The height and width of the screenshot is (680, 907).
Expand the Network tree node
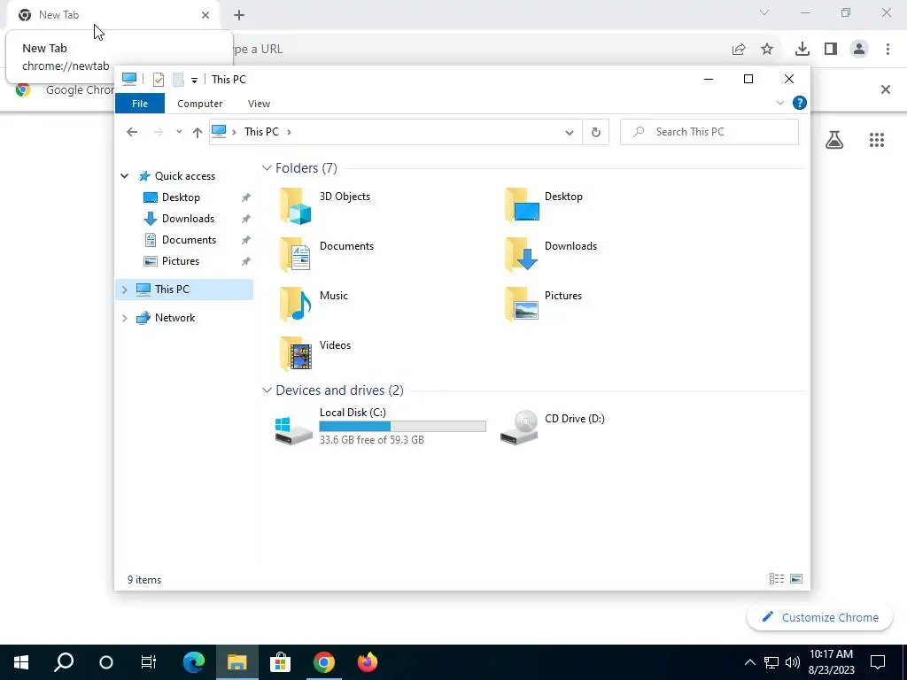(124, 318)
